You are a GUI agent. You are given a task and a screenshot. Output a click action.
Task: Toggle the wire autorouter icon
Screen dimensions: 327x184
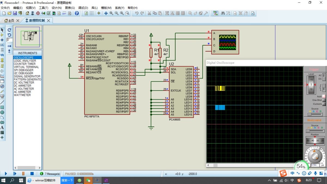[216, 13]
